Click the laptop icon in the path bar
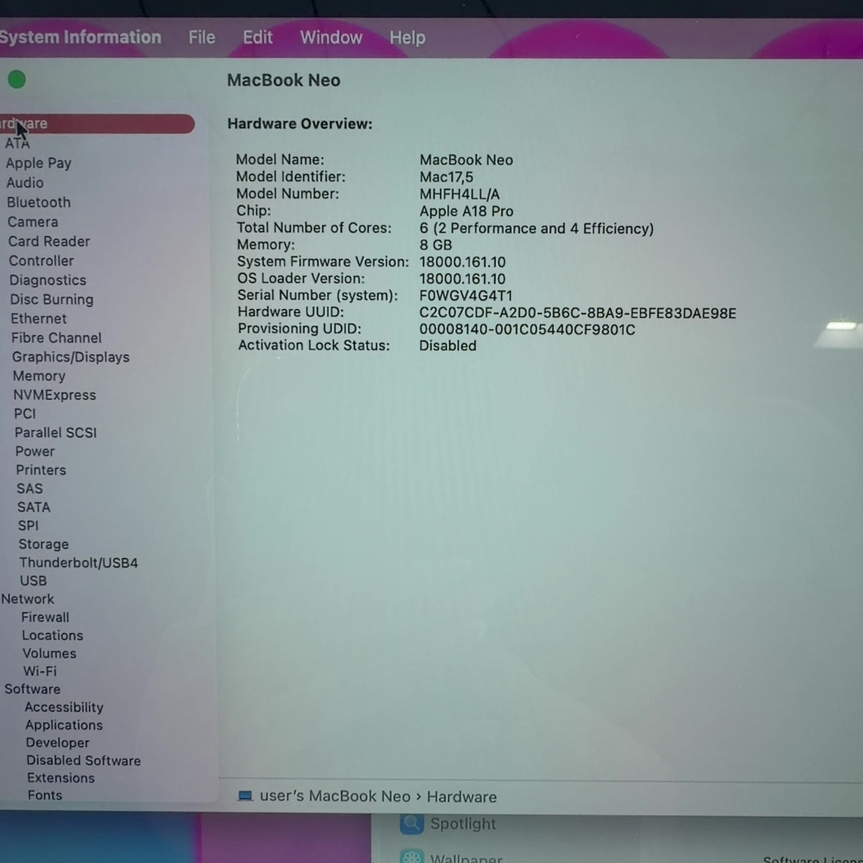 245,796
